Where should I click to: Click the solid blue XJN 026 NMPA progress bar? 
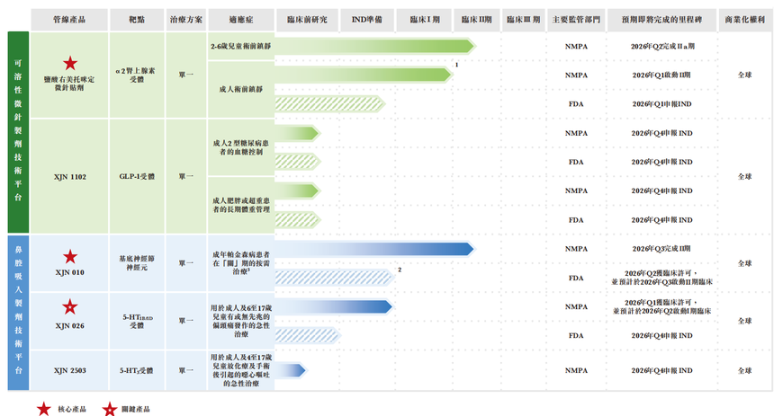click(x=334, y=306)
